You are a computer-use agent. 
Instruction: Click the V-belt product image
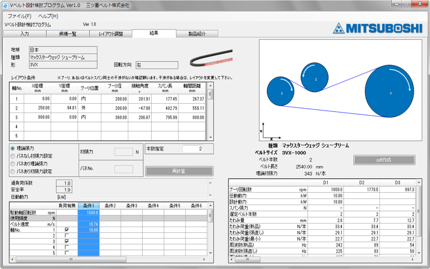[211, 58]
